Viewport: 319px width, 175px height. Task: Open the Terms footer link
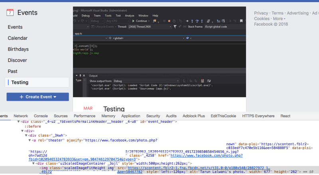coord(278,13)
